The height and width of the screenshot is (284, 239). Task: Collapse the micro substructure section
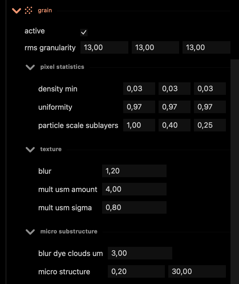tap(30, 232)
